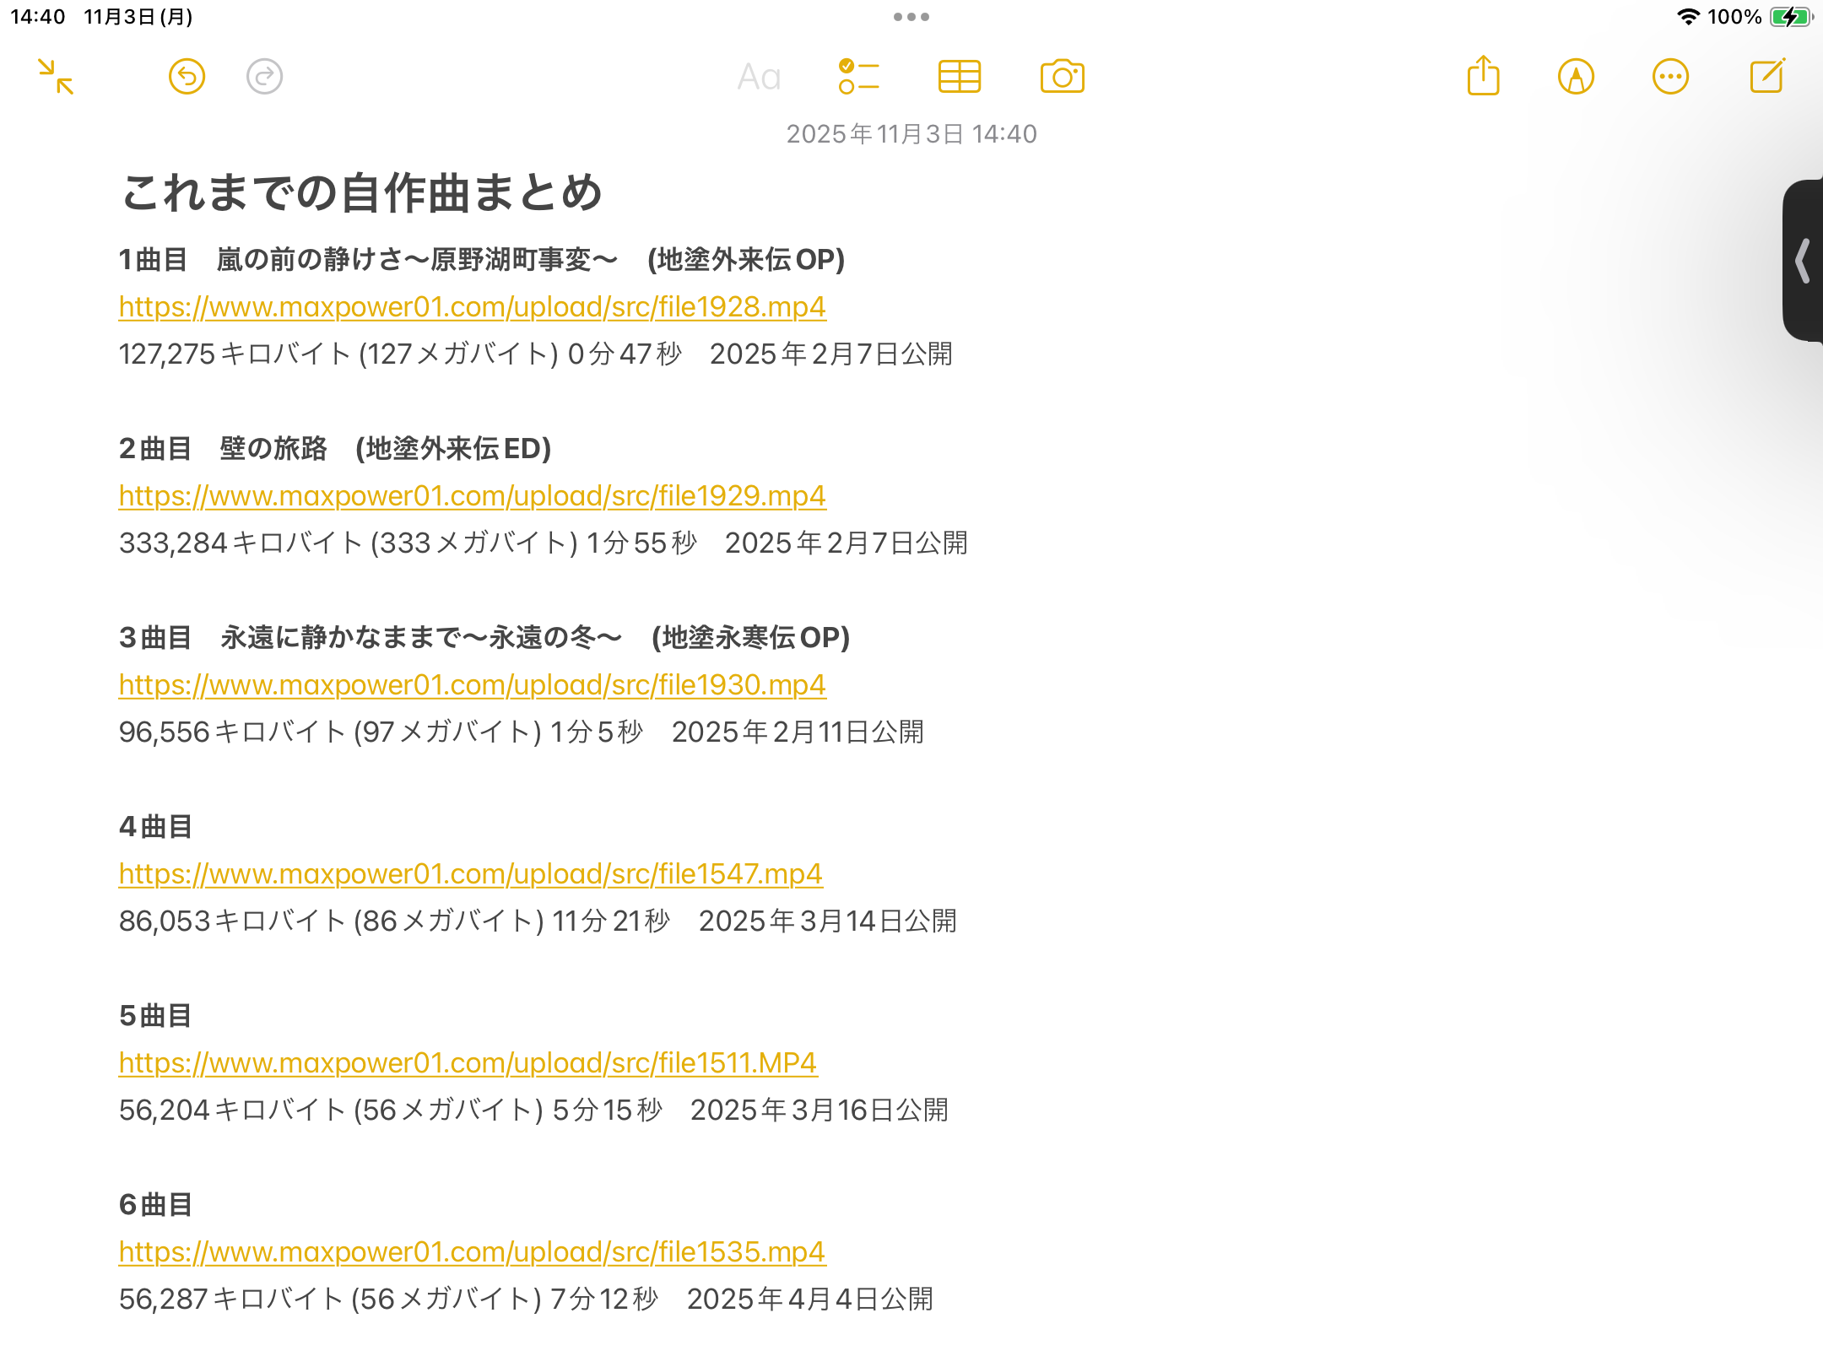Open the file1547.mp4 link

pos(470,874)
